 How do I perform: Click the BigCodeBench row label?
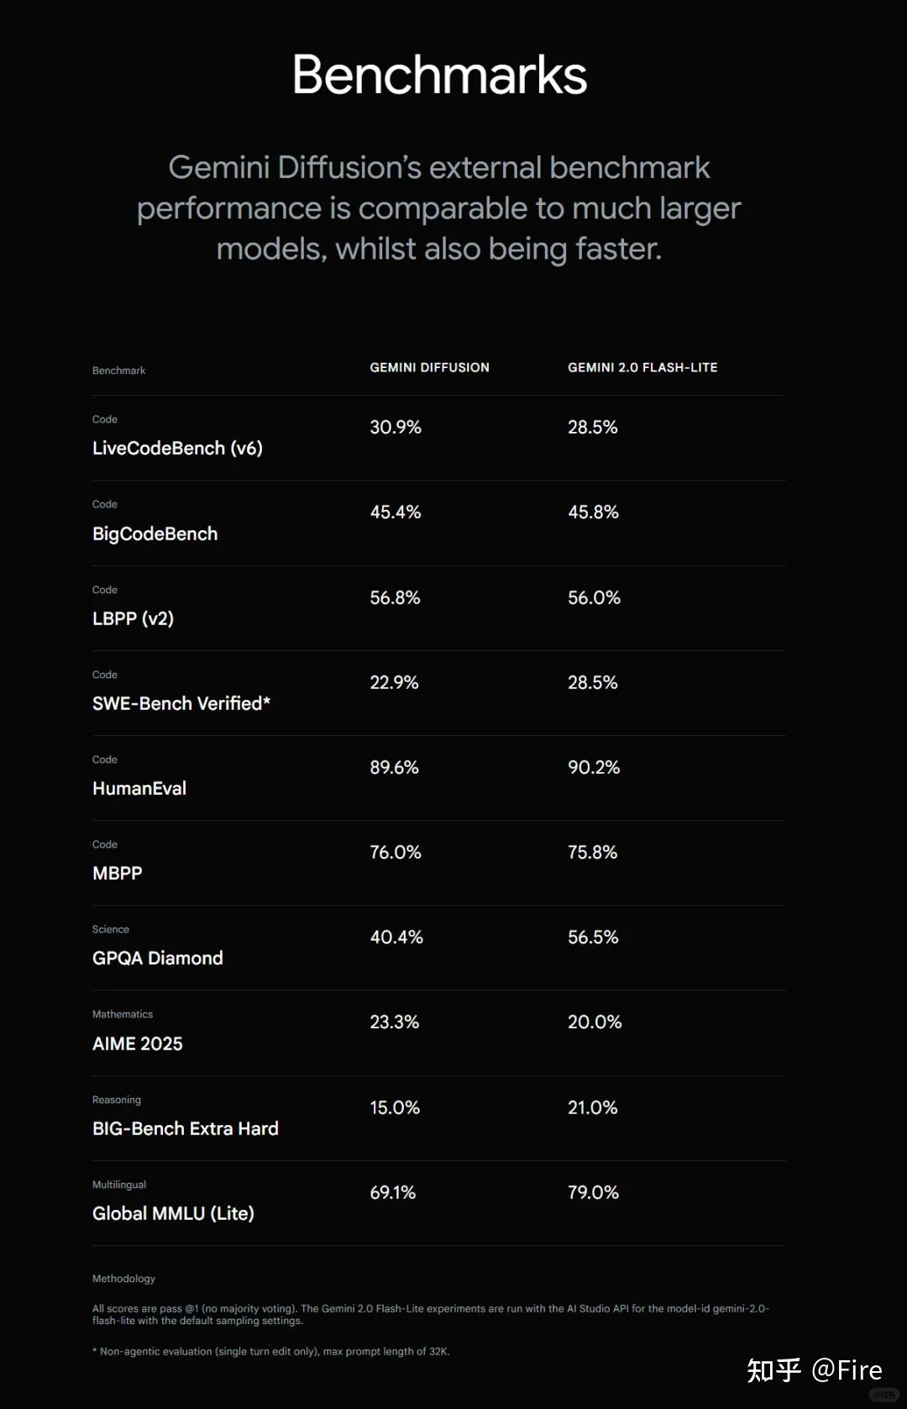tap(155, 534)
